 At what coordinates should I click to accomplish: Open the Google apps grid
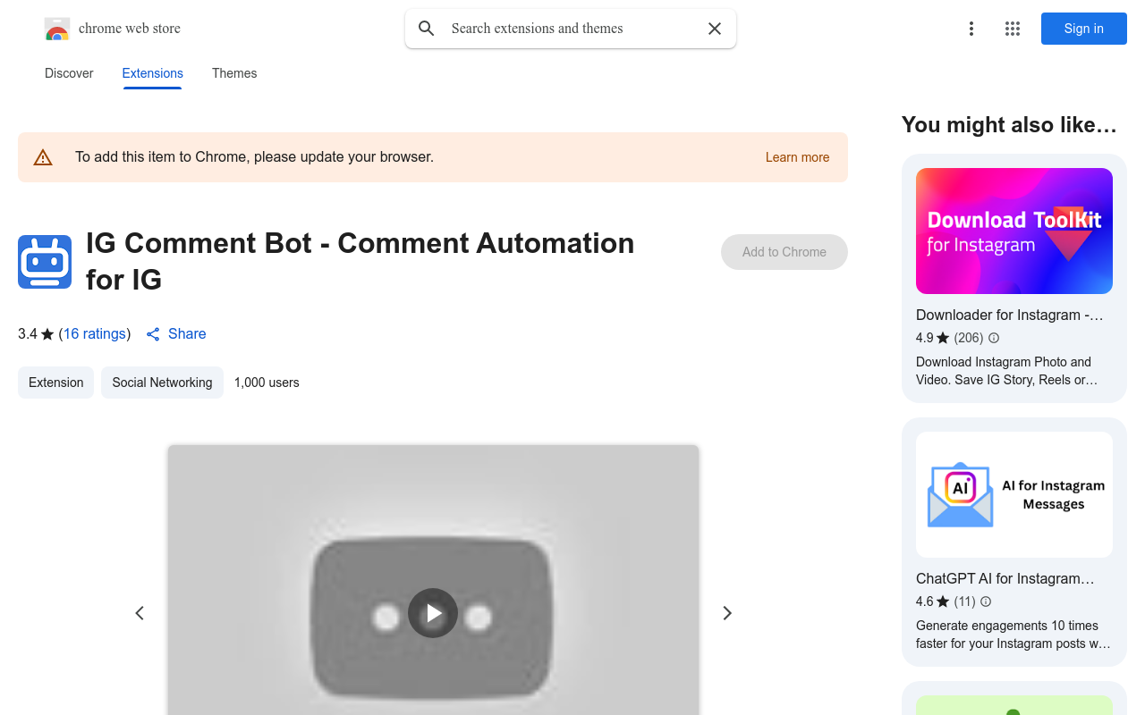pyautogui.click(x=1013, y=29)
